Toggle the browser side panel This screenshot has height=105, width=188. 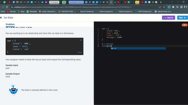(x=181, y=7)
